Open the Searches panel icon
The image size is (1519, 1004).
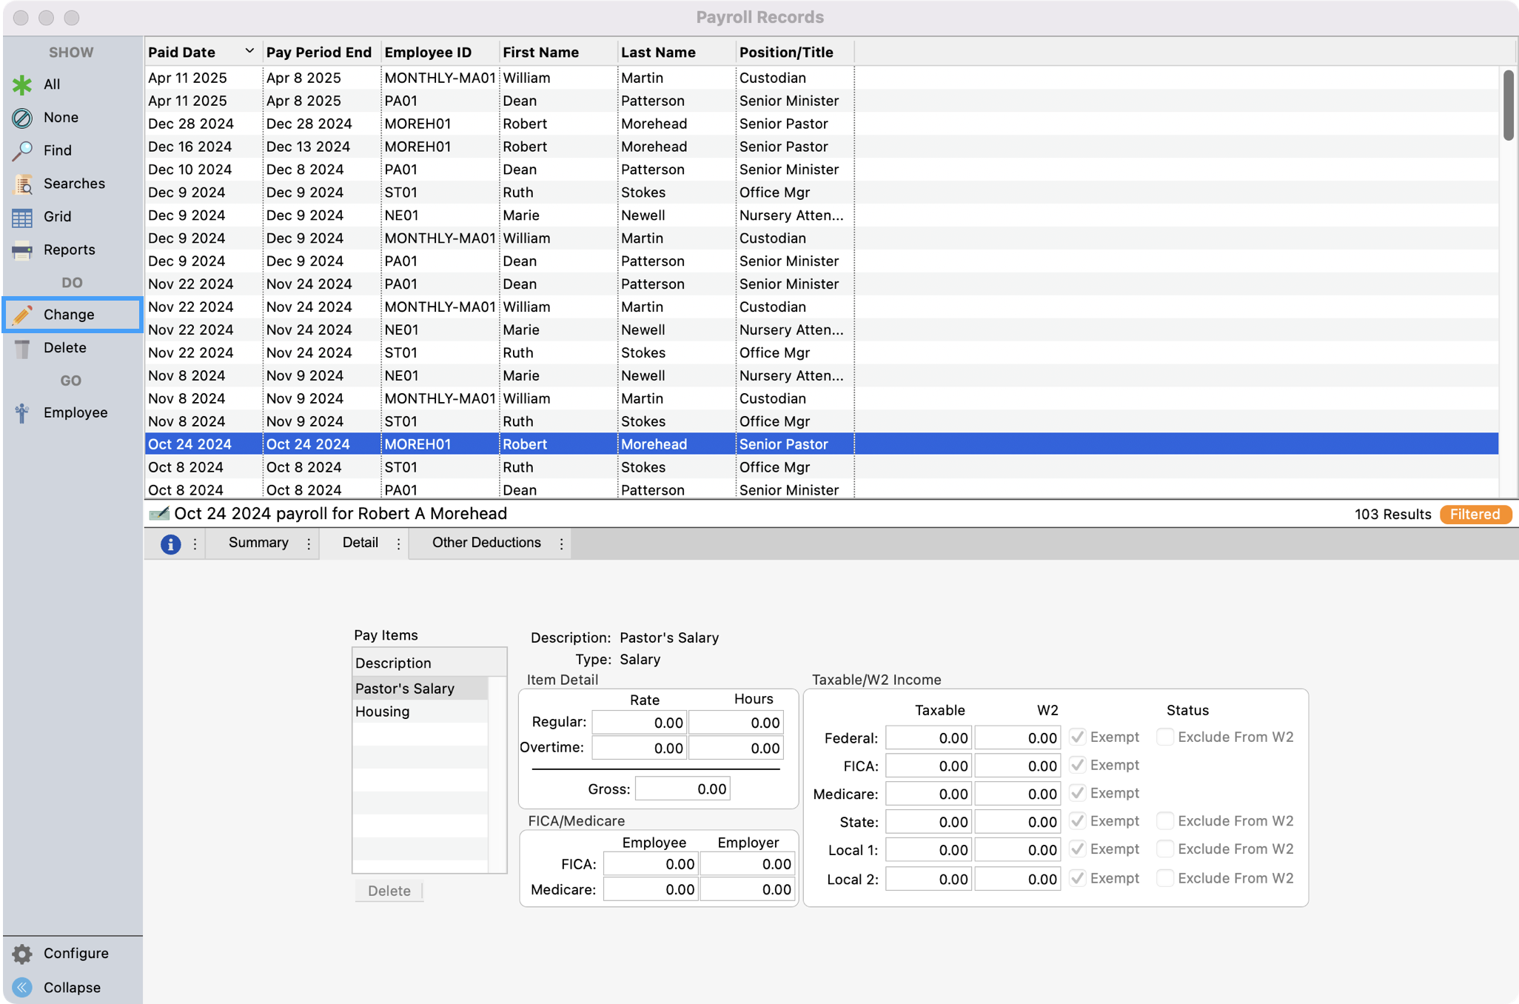click(x=22, y=184)
